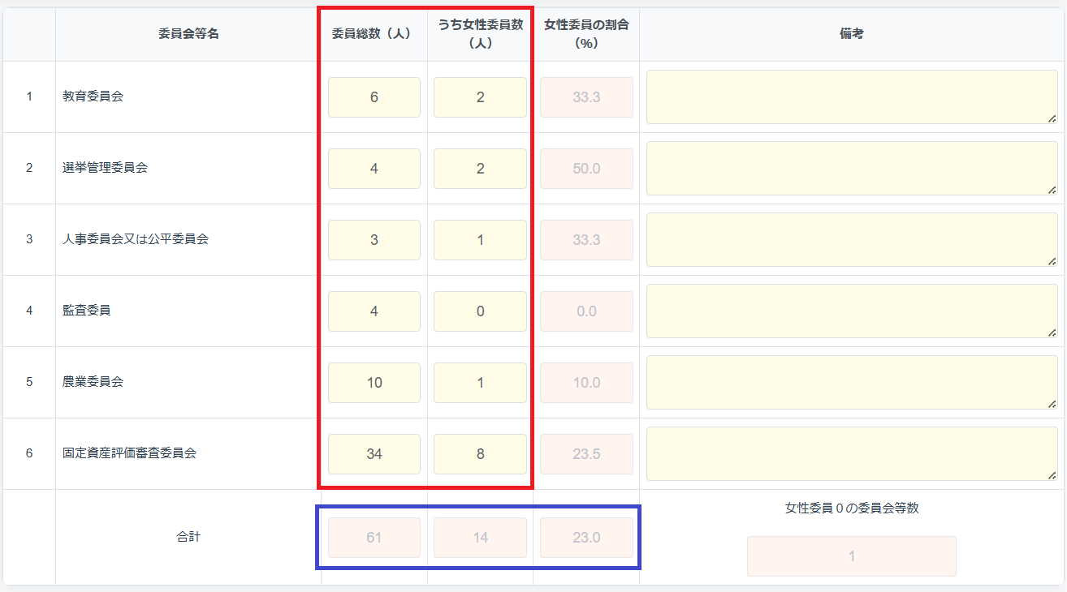This screenshot has height=592, width=1067.
Task: Click the 10.0 percentage field for 農業委員会
Action: (x=586, y=383)
